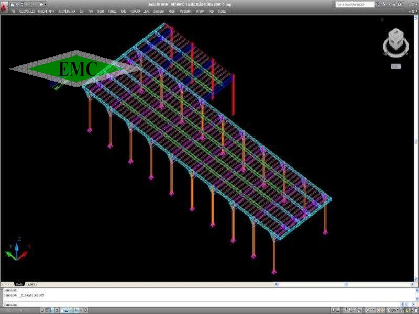Open the annotation scale 1:1 dropdown
This screenshot has height=314, width=419.
click(x=372, y=311)
